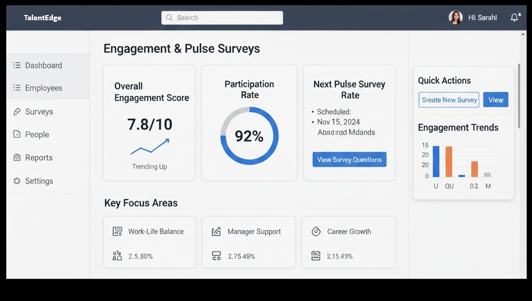
Task: Click the Manager Support edit icon
Action: (217, 231)
